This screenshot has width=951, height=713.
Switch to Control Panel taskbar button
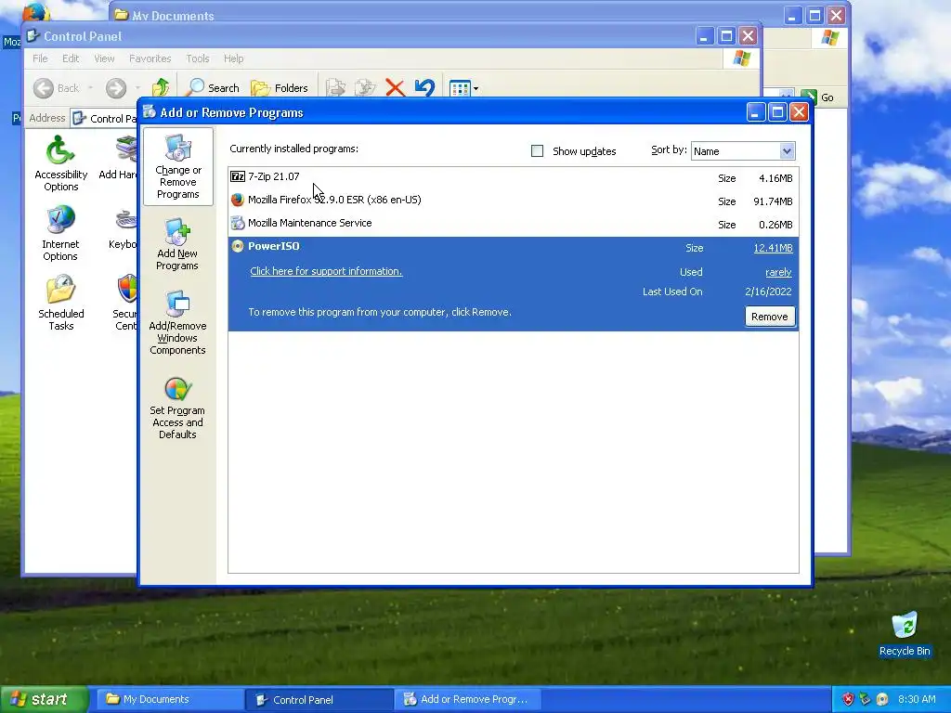point(319,699)
